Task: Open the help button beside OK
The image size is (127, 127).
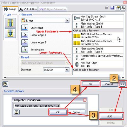Action: [x=5, y=84]
